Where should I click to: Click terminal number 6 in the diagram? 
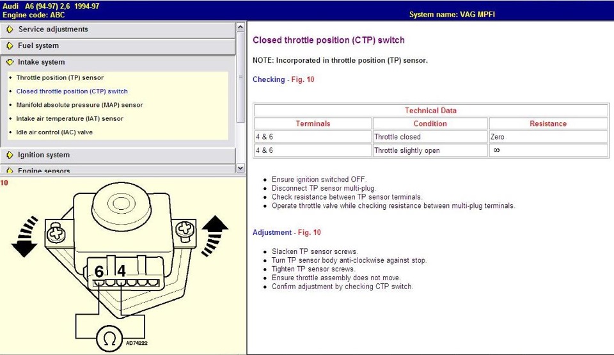point(99,271)
